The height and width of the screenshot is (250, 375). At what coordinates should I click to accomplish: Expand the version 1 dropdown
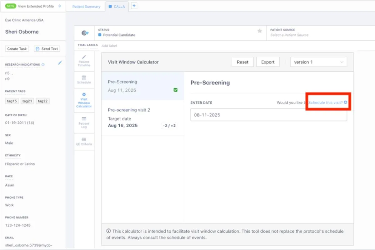coord(318,62)
